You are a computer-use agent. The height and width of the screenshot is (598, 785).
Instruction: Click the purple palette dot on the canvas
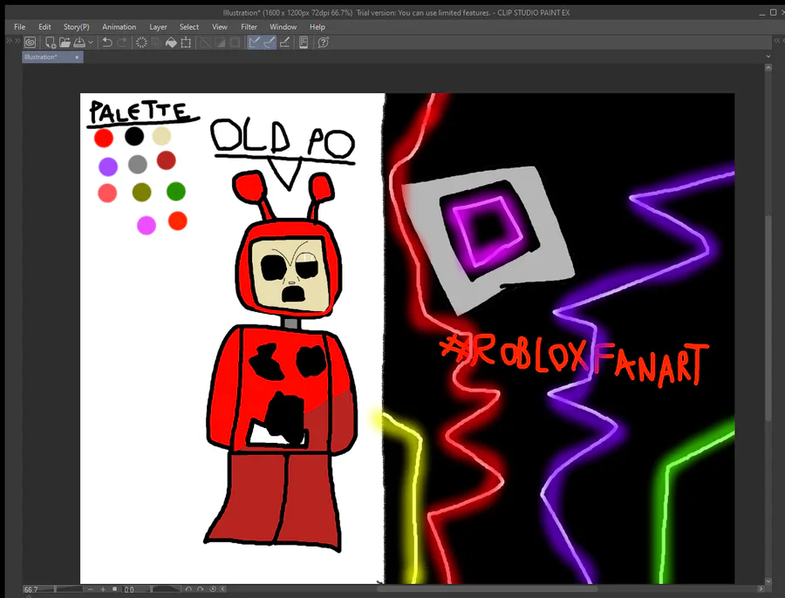point(108,166)
